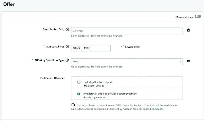The height and width of the screenshot is (121, 204).
Task: Click the USD$ currency prefix
Action: coord(77,48)
